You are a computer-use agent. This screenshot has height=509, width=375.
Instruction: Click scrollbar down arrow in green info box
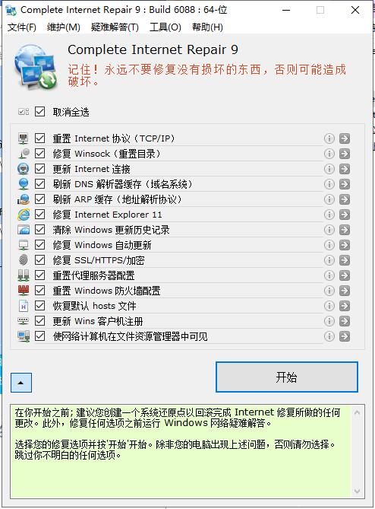coord(358,492)
